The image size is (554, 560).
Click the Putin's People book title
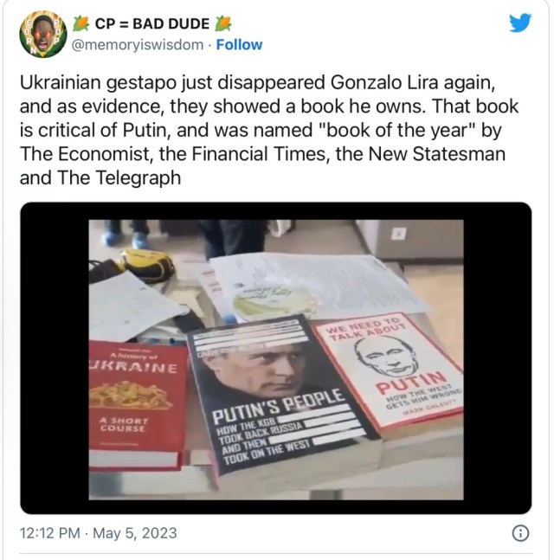pyautogui.click(x=278, y=405)
